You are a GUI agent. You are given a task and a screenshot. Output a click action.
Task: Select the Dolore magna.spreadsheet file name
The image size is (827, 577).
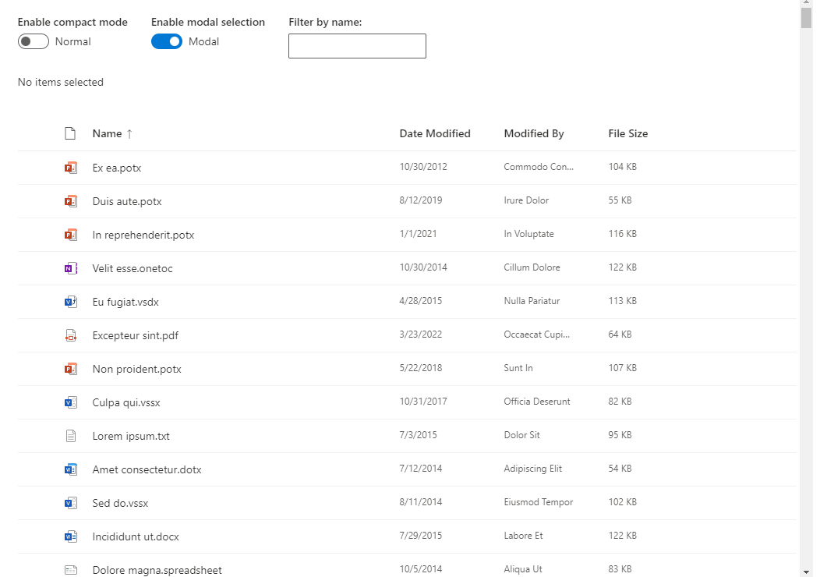coord(157,570)
